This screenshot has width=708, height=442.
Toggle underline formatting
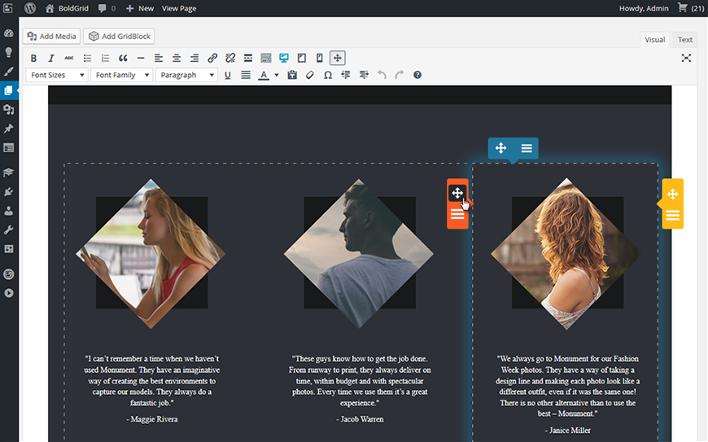pyautogui.click(x=227, y=75)
